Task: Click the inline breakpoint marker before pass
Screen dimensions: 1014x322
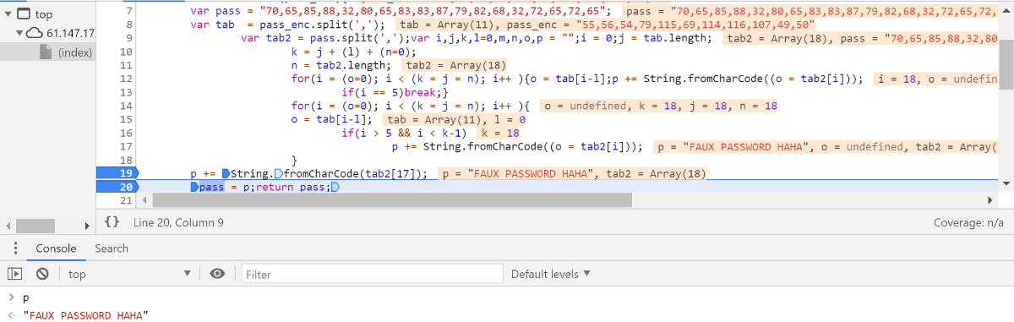Action: [x=195, y=187]
